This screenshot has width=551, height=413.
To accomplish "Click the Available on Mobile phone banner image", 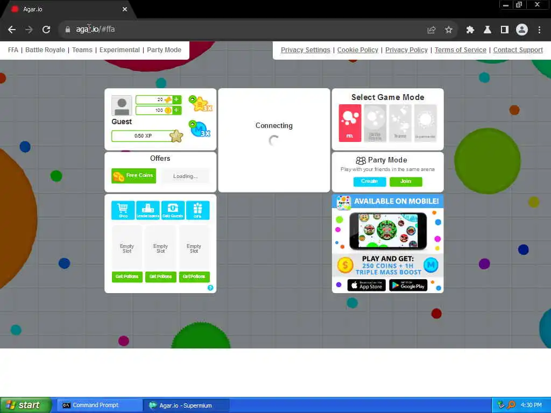I will [x=388, y=231].
